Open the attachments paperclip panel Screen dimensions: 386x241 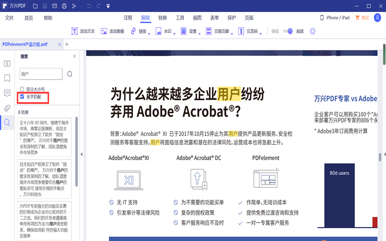click(7, 107)
